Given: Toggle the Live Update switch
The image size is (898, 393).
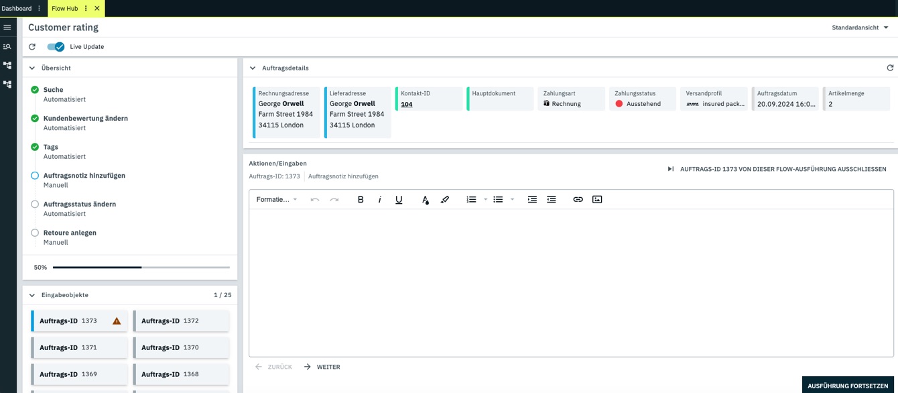Looking at the screenshot, I should click(56, 47).
